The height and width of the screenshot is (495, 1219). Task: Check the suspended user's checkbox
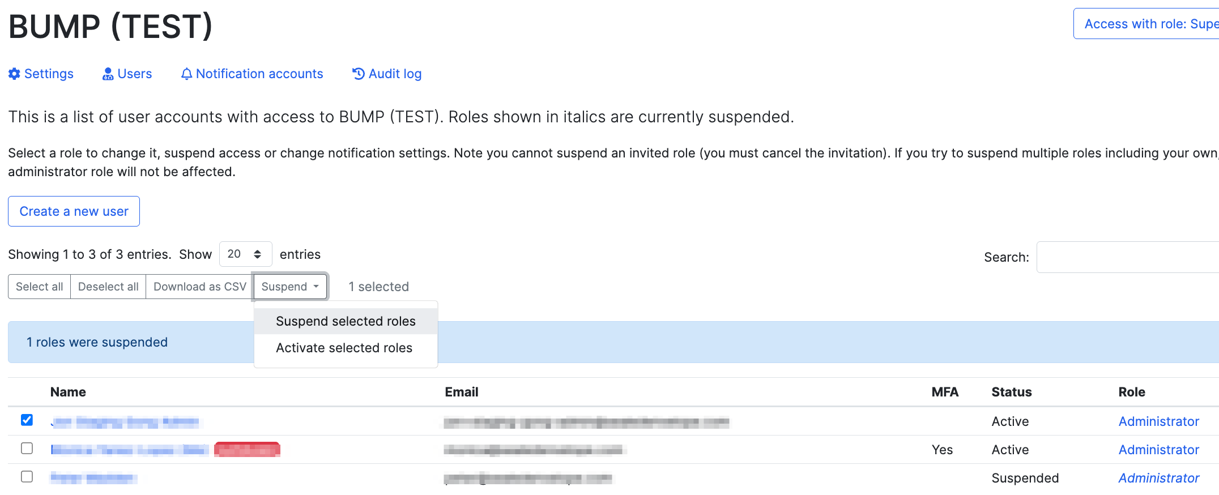27,476
